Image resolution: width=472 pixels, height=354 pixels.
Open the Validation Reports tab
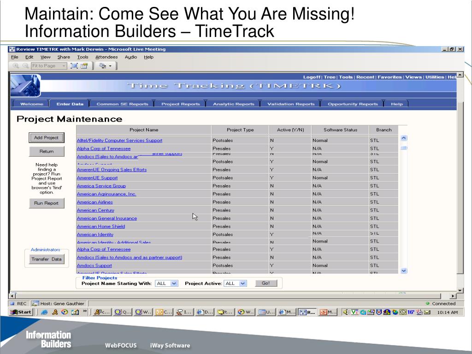(291, 104)
